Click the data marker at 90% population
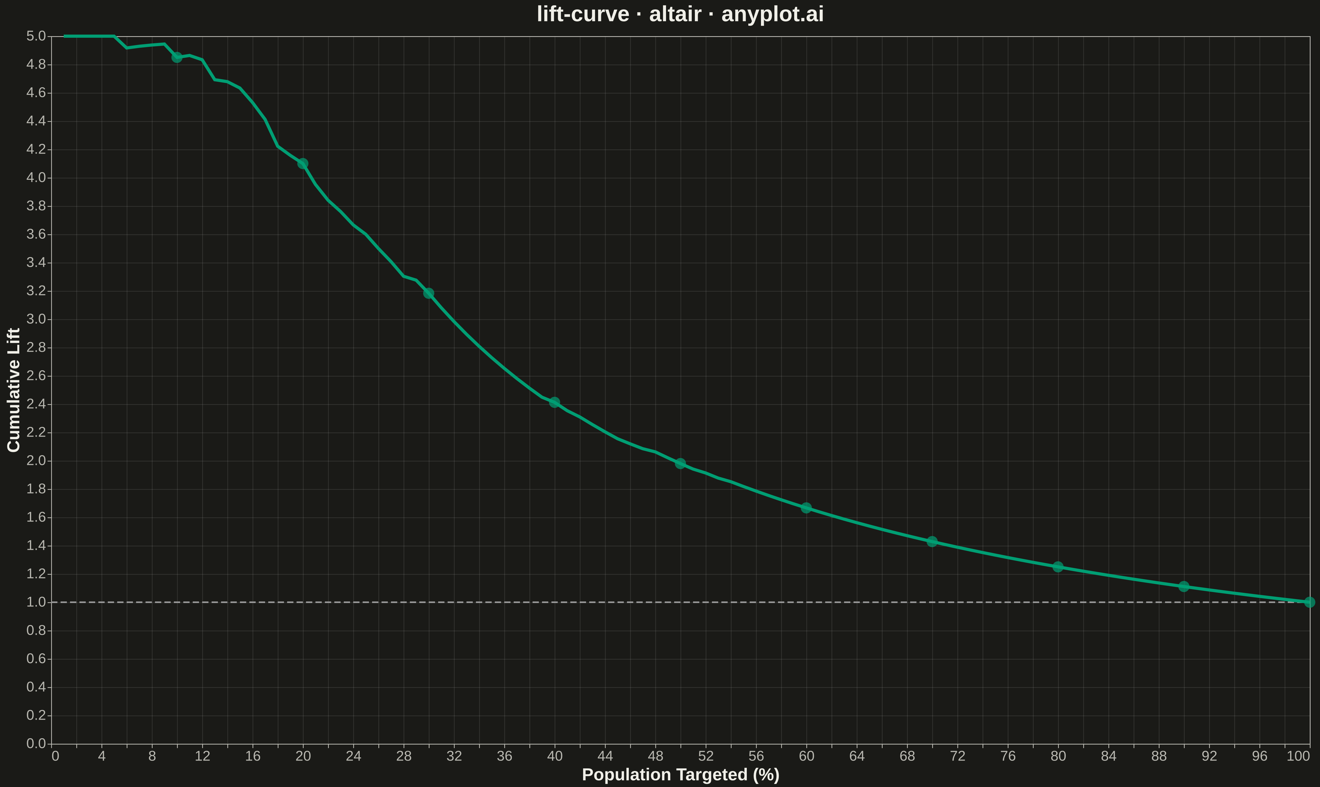 click(x=1184, y=587)
